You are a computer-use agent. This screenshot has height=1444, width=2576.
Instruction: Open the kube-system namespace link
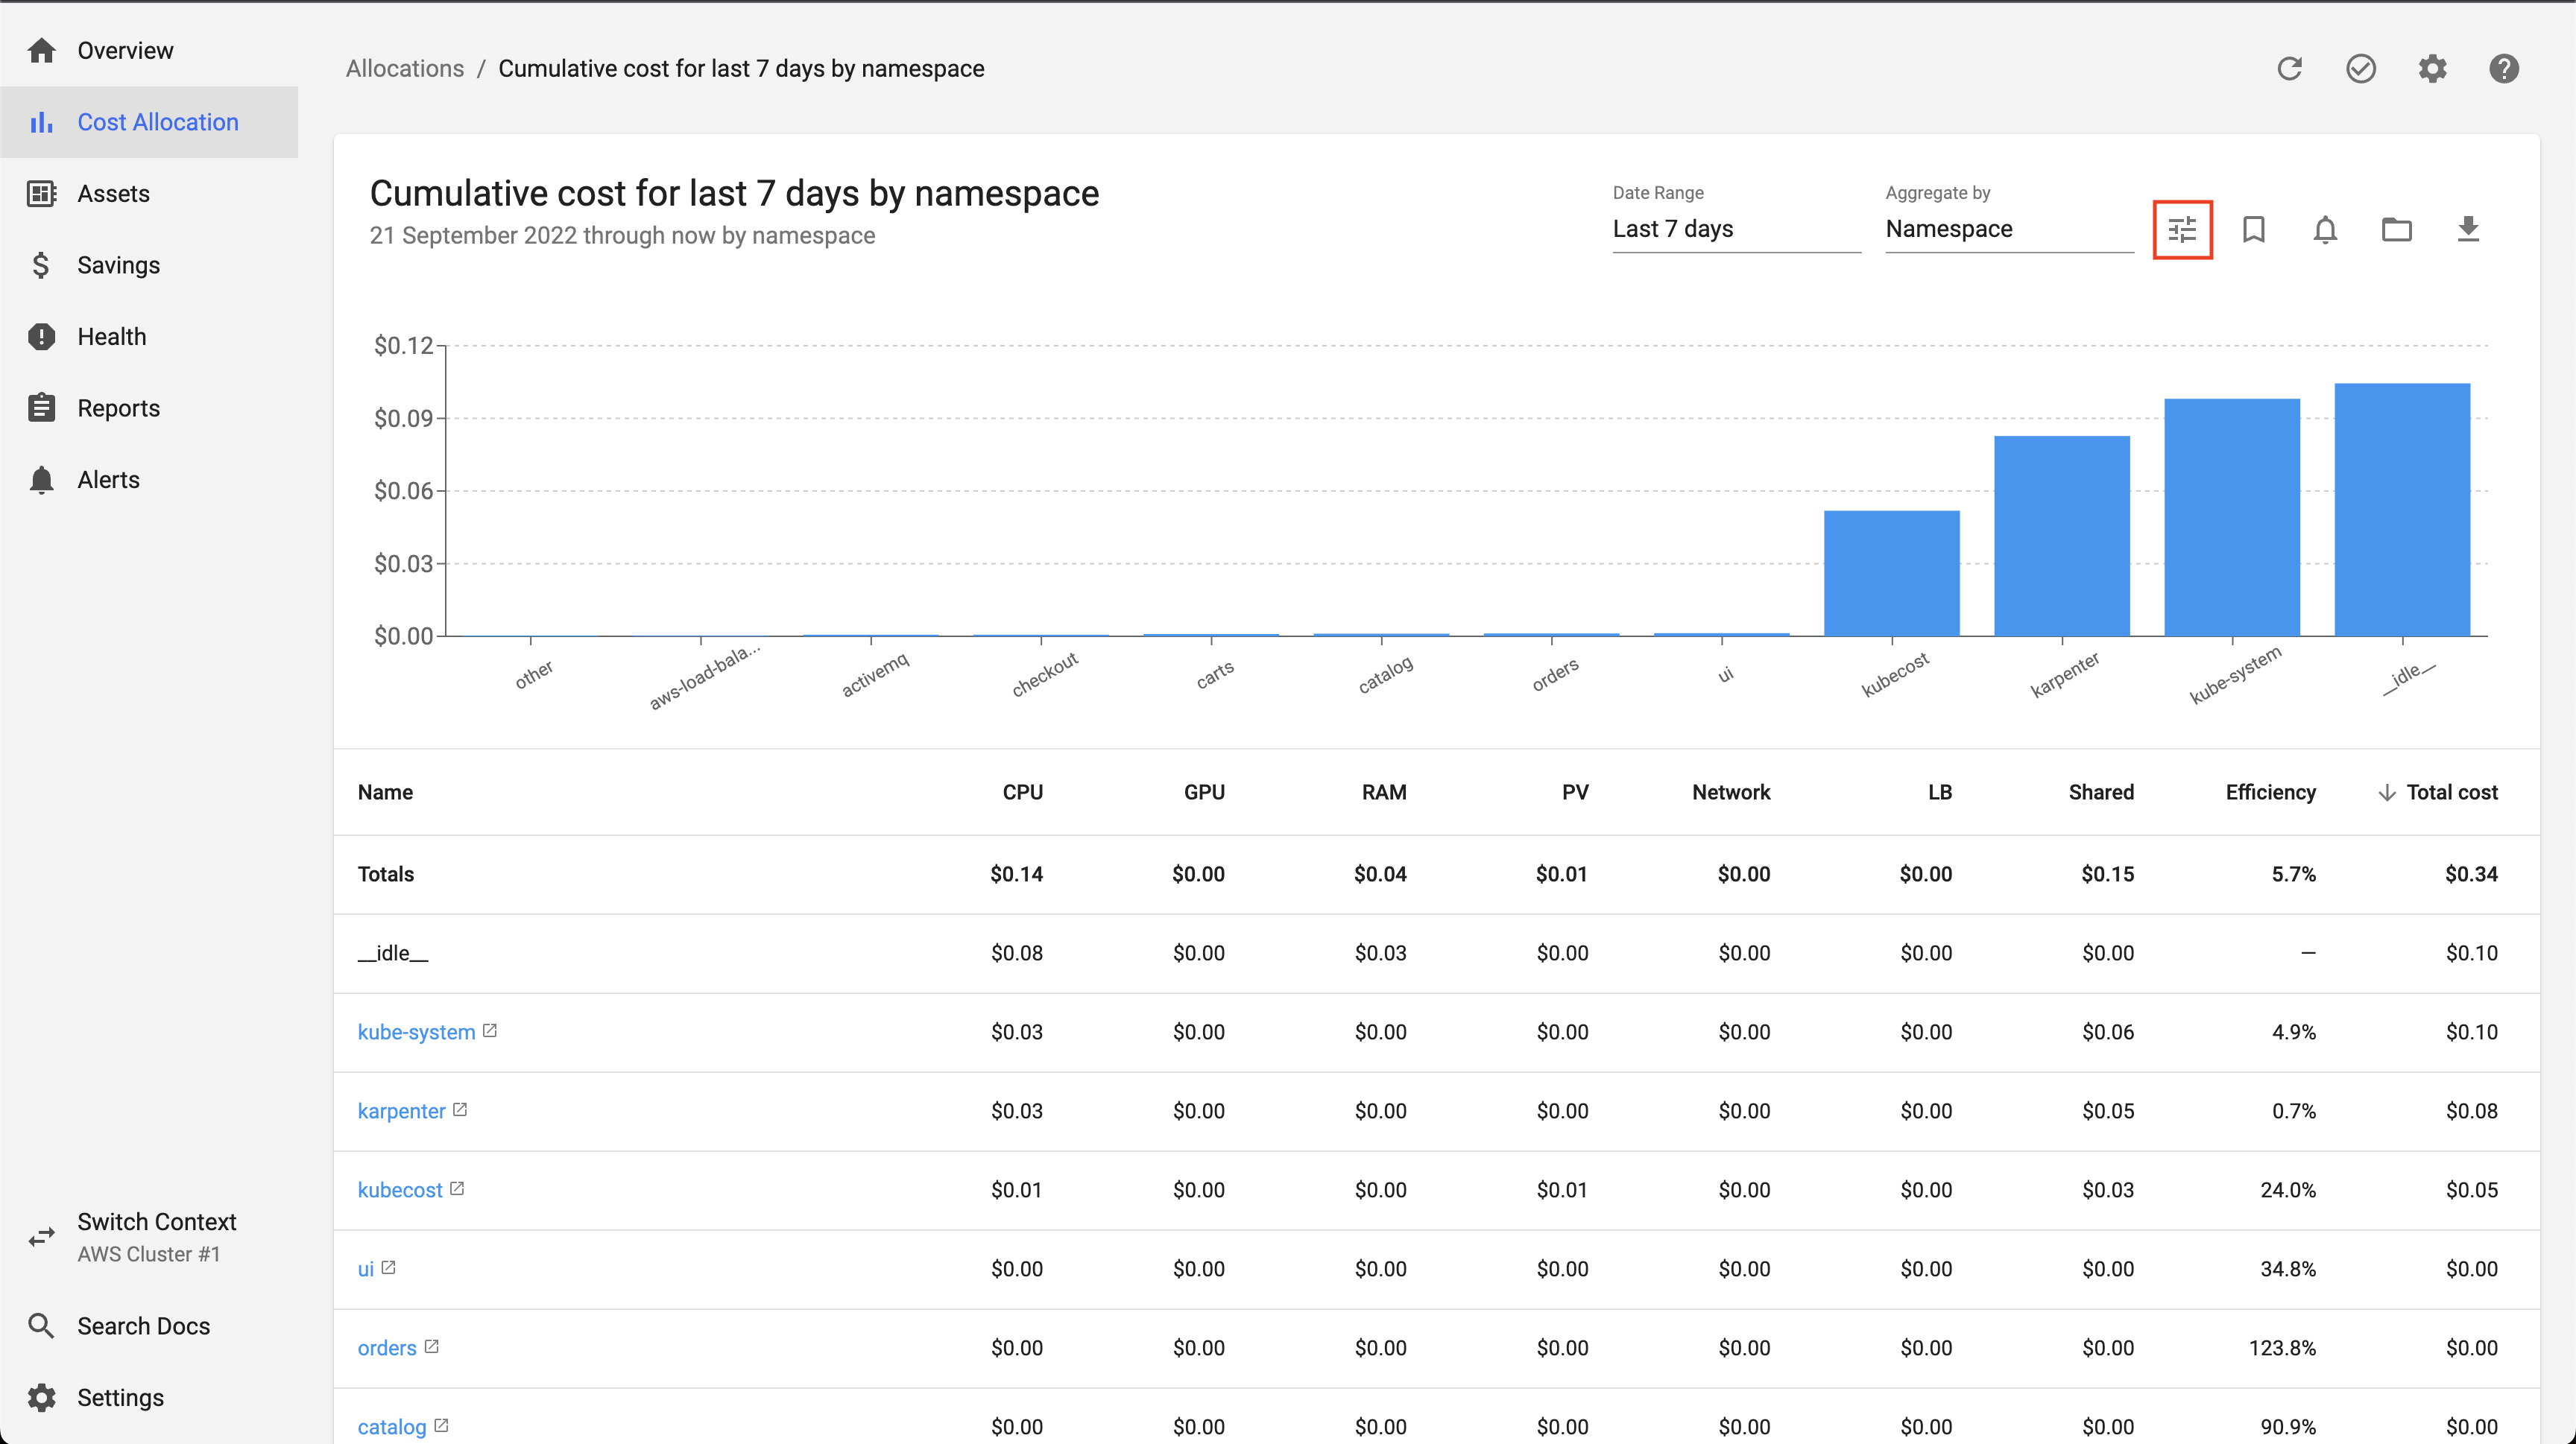pos(416,1032)
